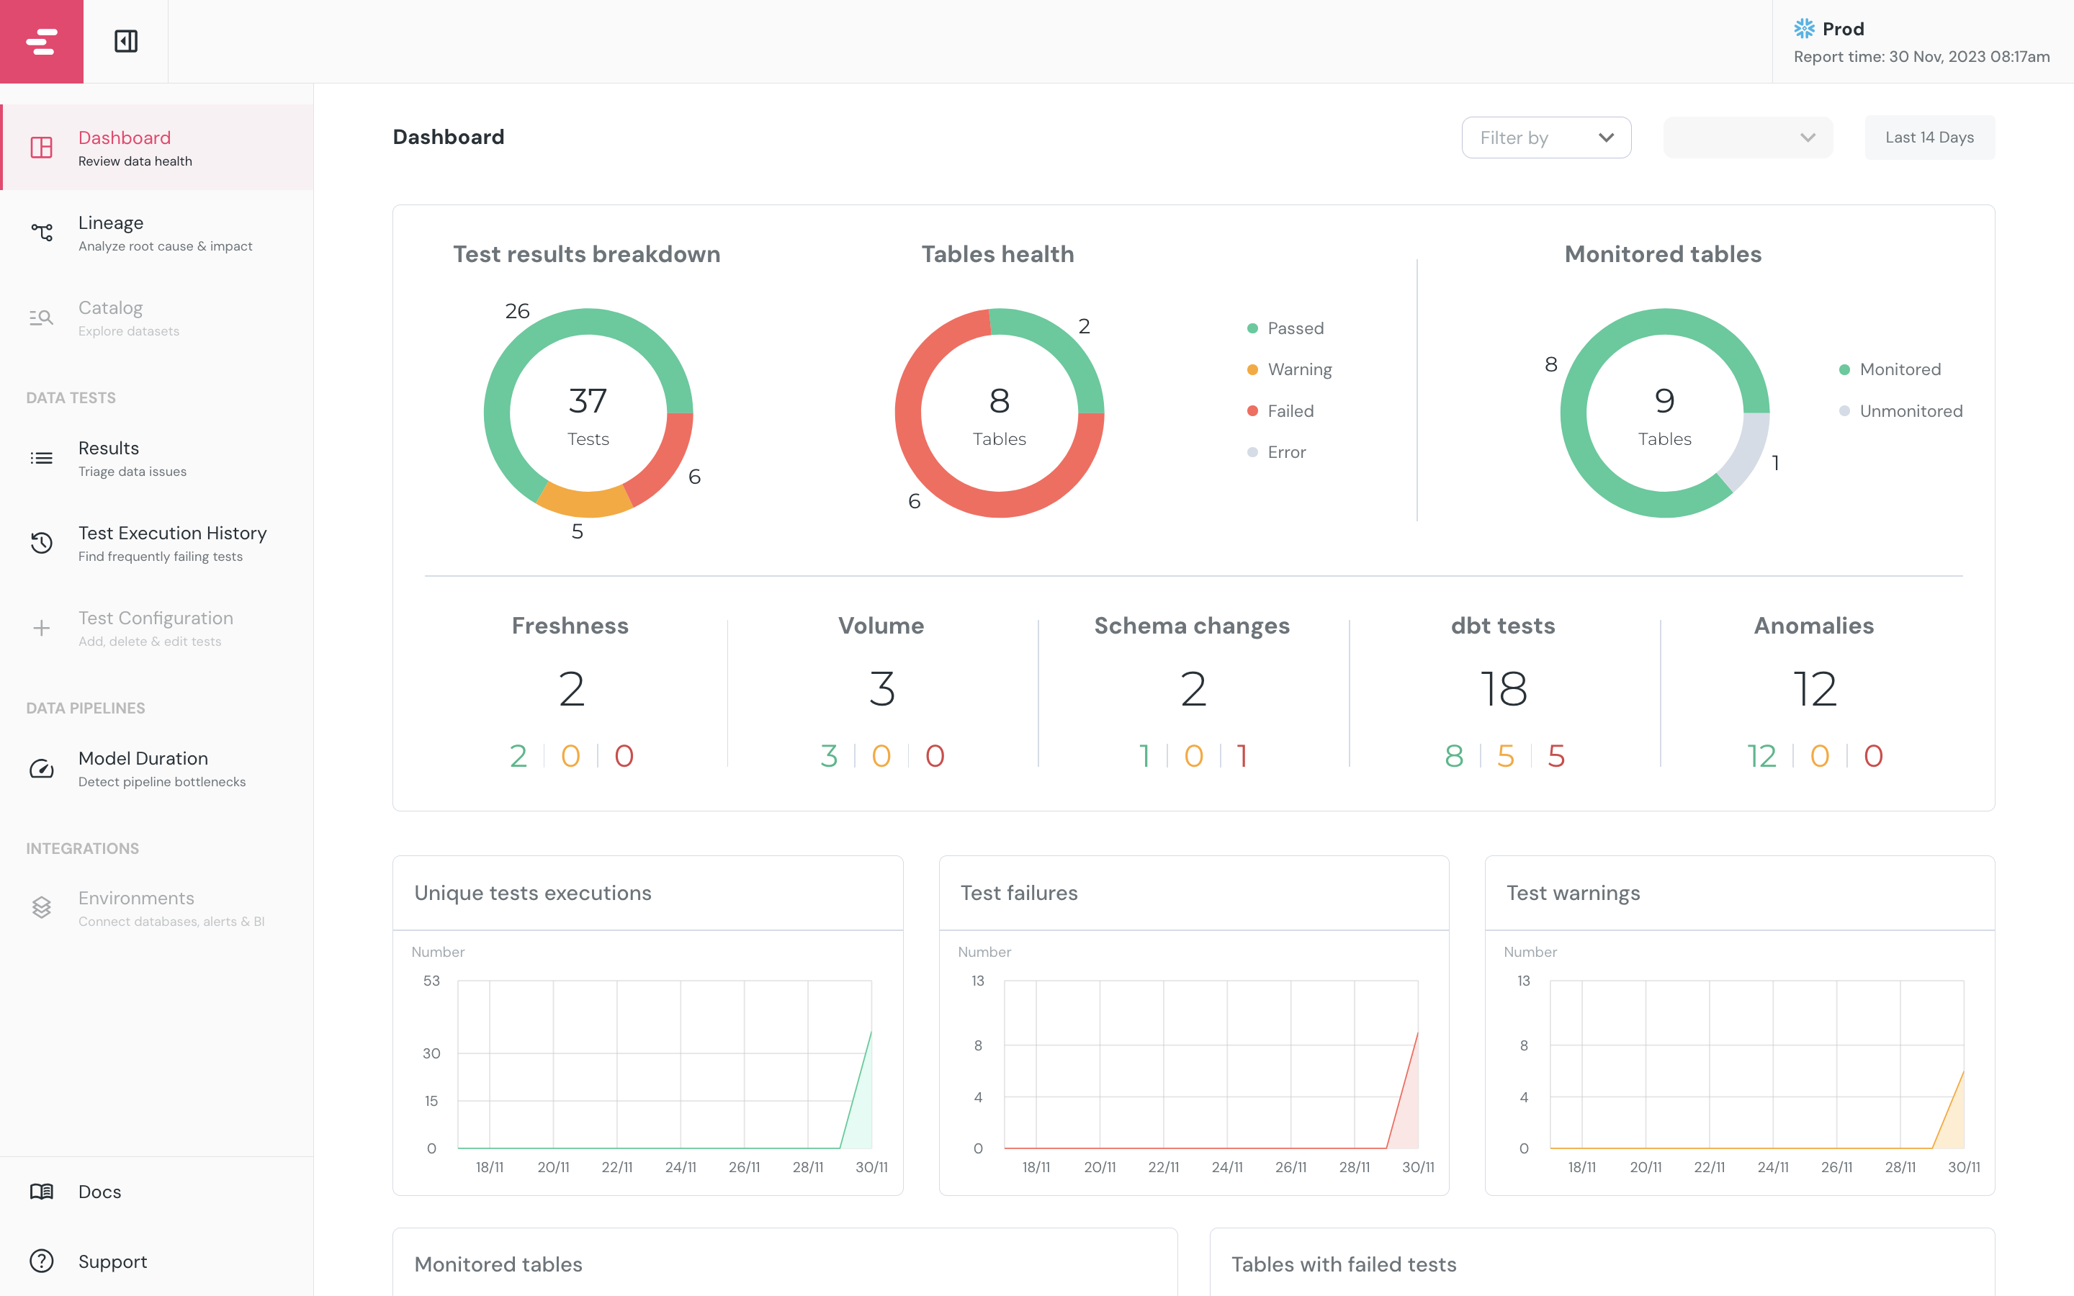The width and height of the screenshot is (2074, 1296).
Task: Open Test Execution History page
Action: pos(157,543)
